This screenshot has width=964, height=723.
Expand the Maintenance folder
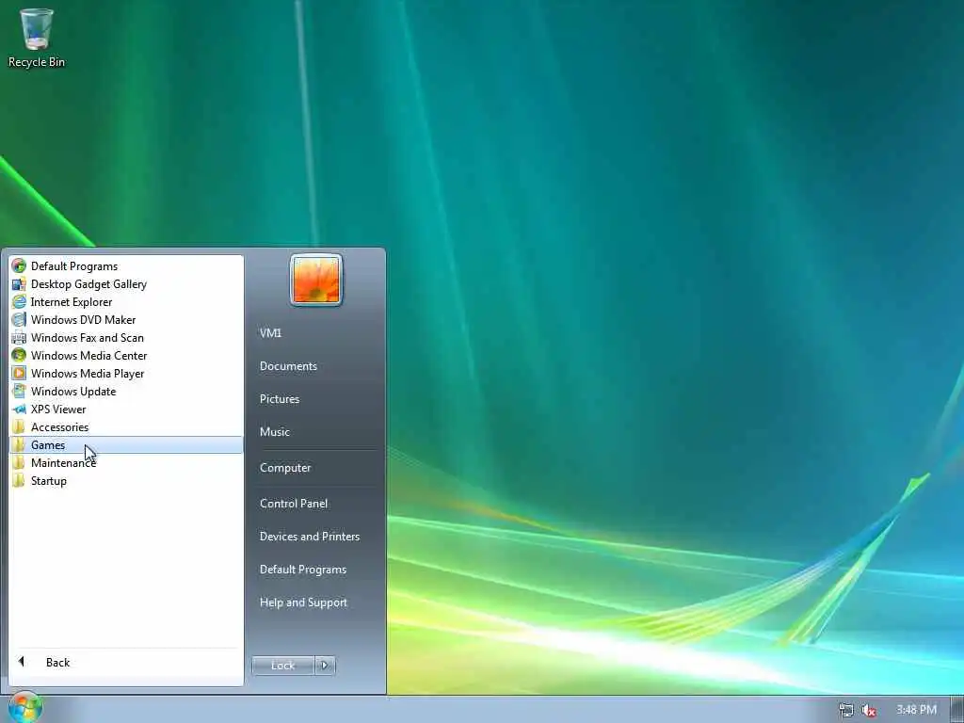click(x=127, y=462)
